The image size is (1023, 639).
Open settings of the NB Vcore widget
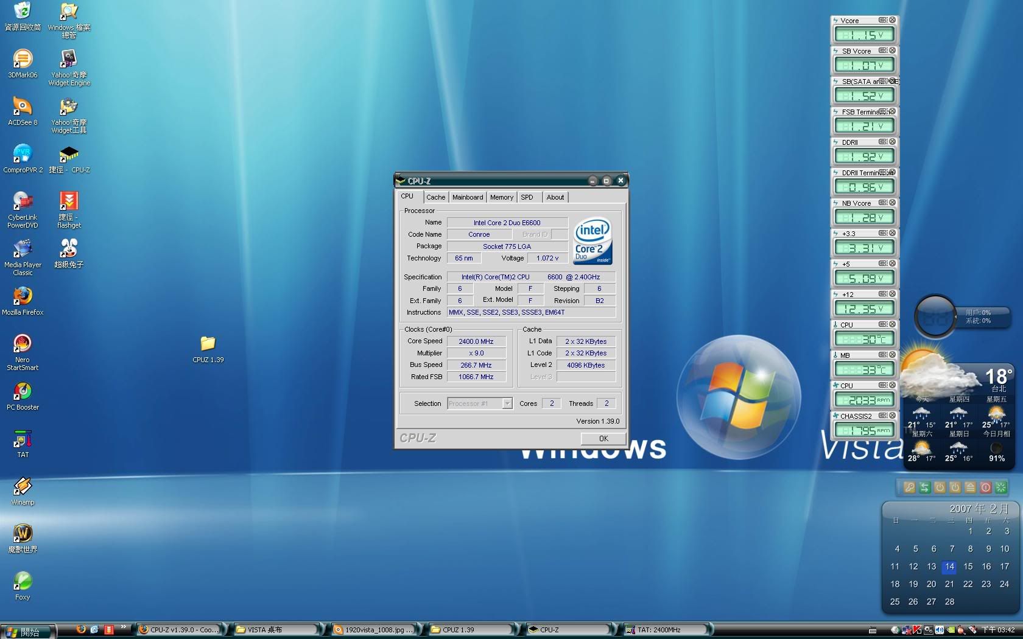[x=882, y=203]
